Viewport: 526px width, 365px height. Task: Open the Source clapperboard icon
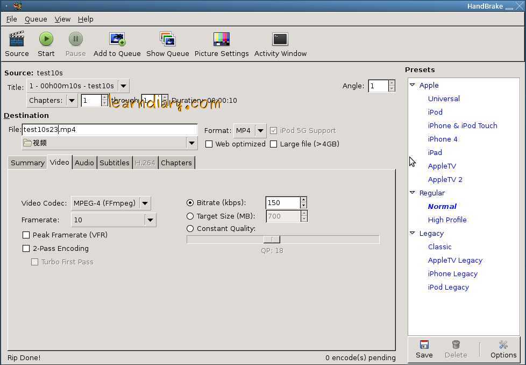[17, 39]
